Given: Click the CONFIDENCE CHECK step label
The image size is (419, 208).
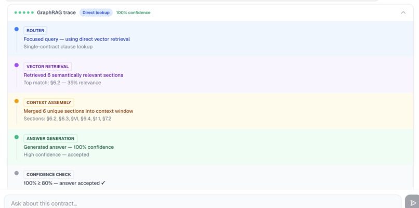Looking at the screenshot, I should [x=49, y=175].
